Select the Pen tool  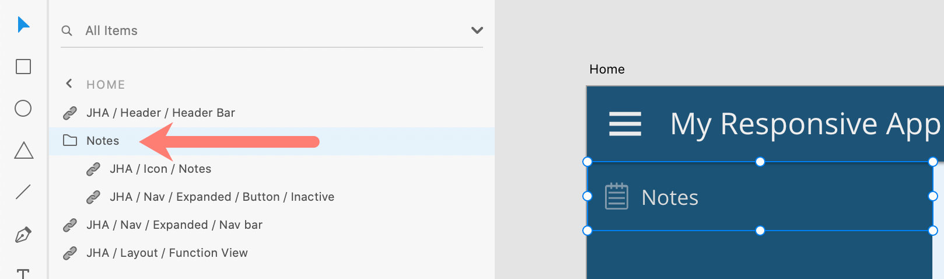pos(23,235)
